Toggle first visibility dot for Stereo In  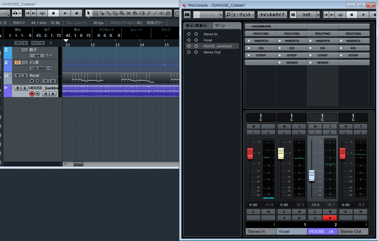pyautogui.click(x=189, y=34)
